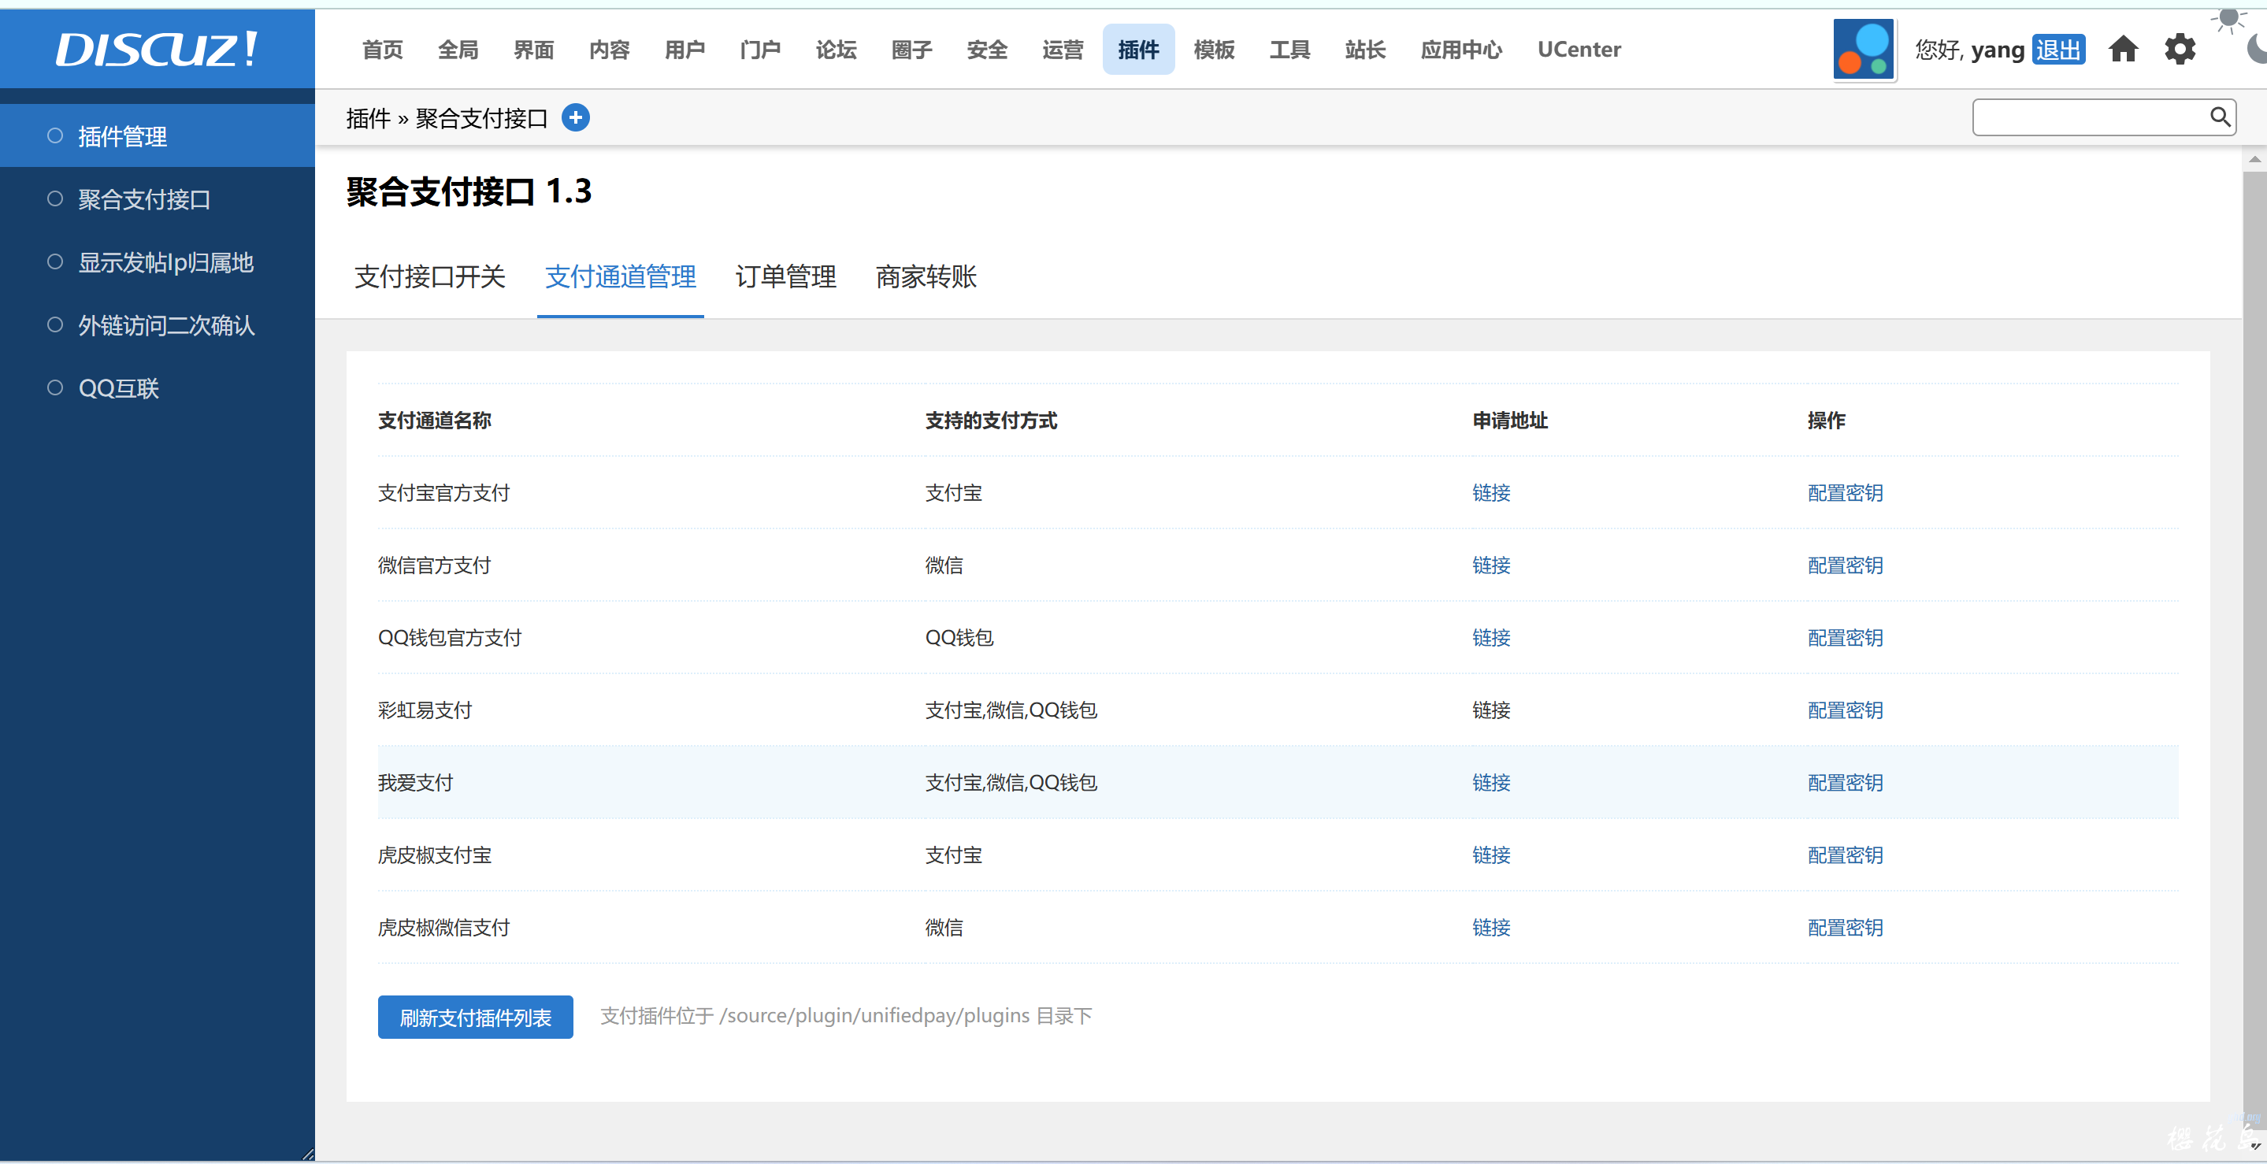Open 链接 for 微信官方支付
The width and height of the screenshot is (2267, 1164).
click(x=1491, y=565)
